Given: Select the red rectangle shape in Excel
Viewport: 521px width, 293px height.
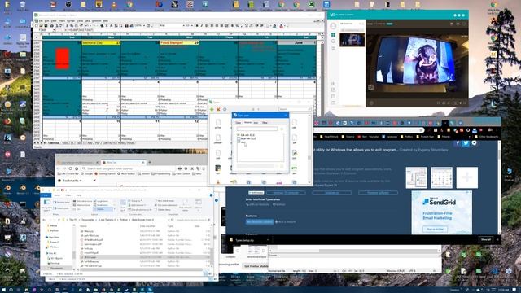Looking at the screenshot, I should [x=62, y=59].
